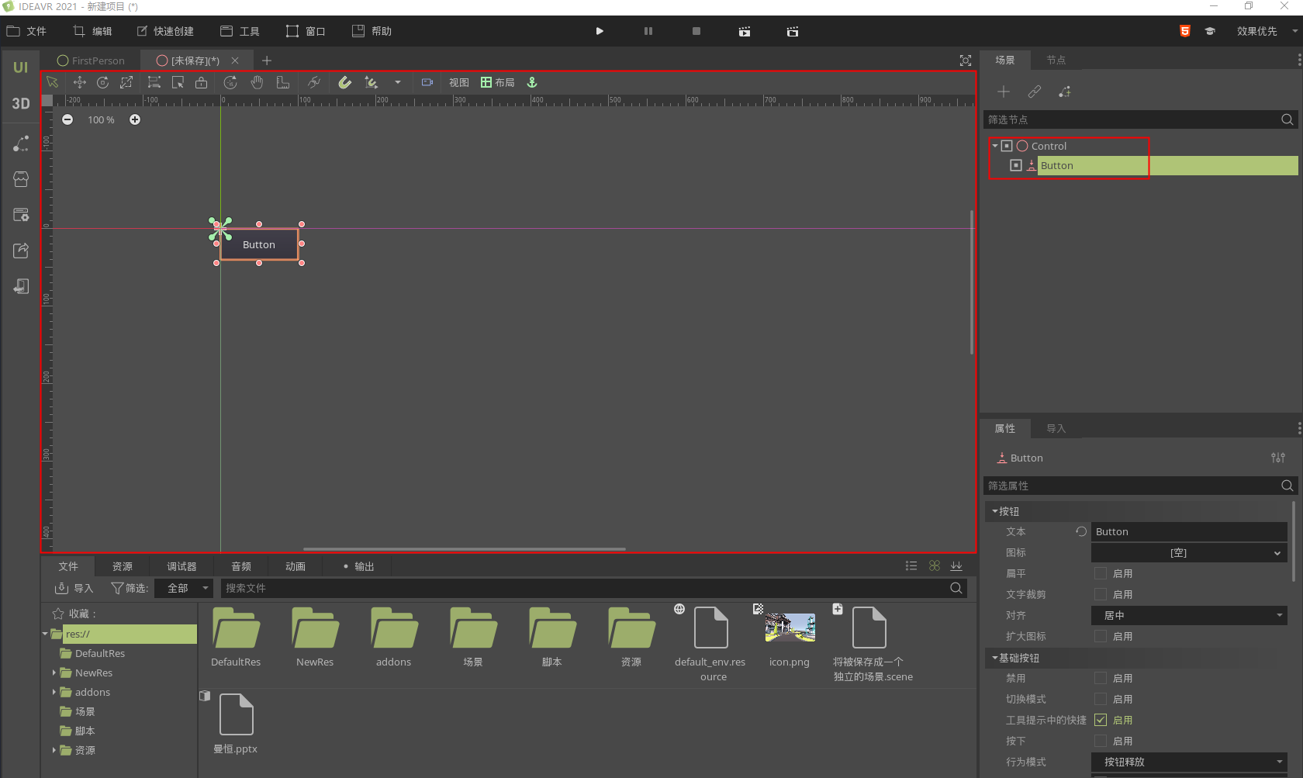Open the 布局 layout menu
The height and width of the screenshot is (778, 1303).
click(498, 82)
